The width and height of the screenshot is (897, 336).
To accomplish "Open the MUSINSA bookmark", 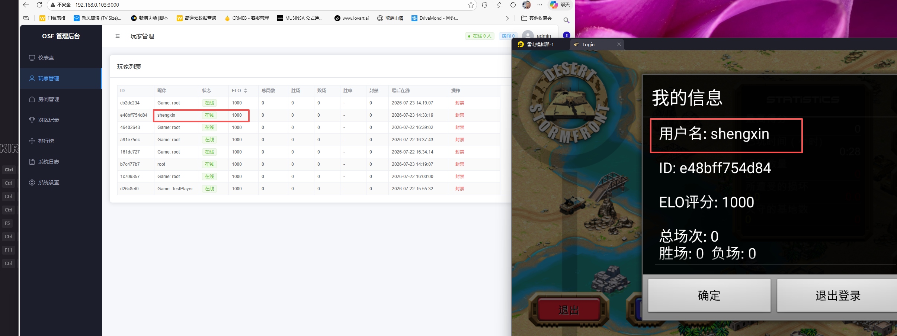I will pyautogui.click(x=300, y=18).
